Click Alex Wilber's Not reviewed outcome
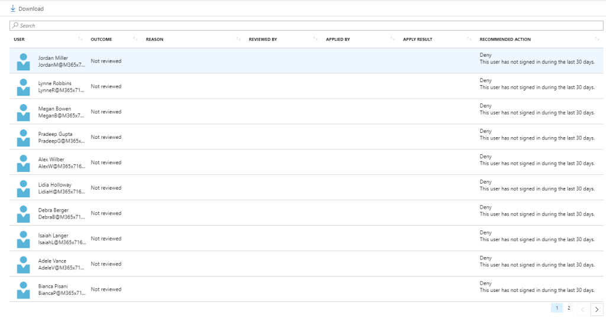The height and width of the screenshot is (325, 606). [106, 162]
